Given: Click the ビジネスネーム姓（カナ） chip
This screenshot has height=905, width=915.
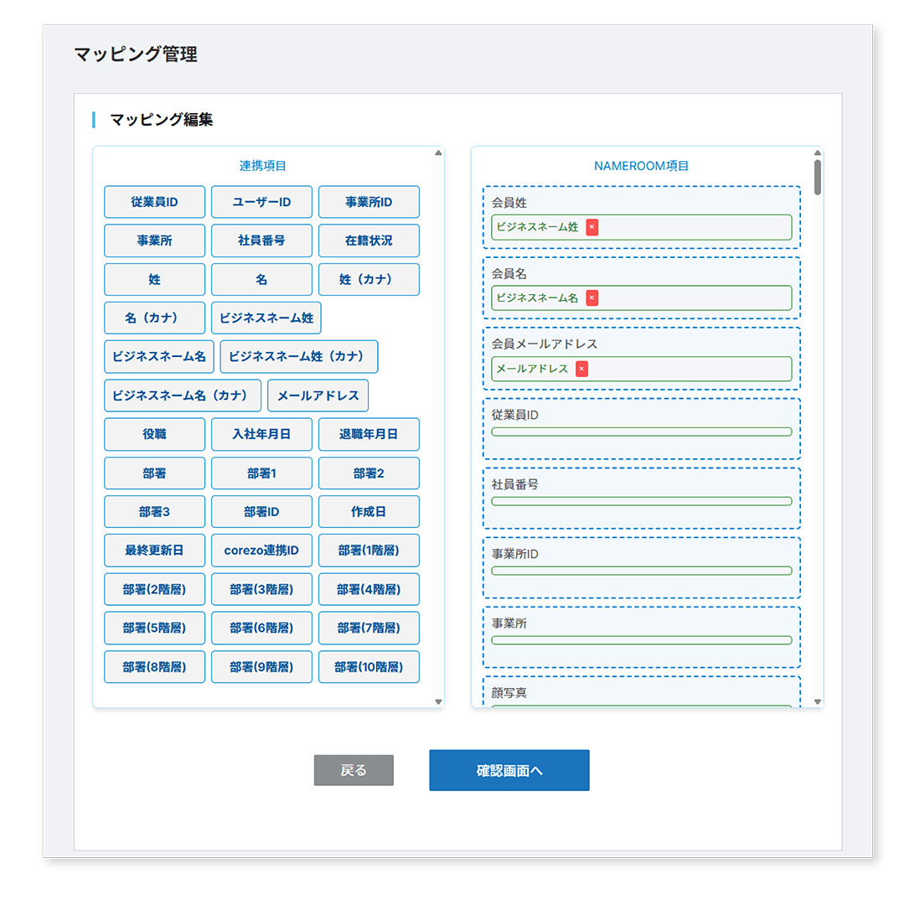Looking at the screenshot, I should click(298, 357).
